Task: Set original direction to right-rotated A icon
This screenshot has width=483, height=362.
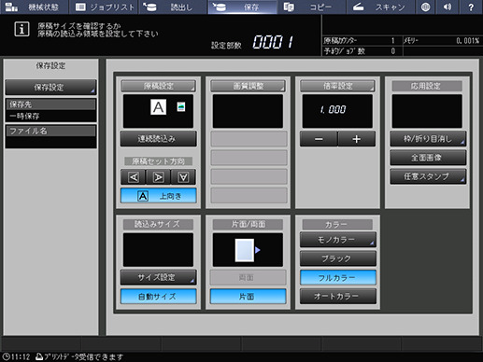Action: pyautogui.click(x=158, y=177)
